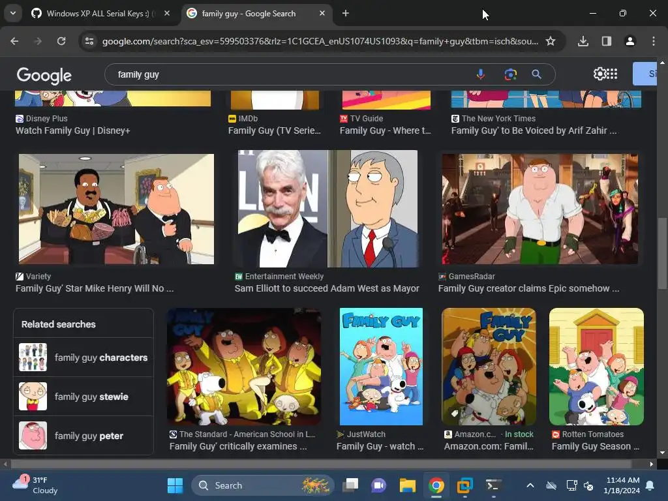This screenshot has height=501, width=668.
Task: Open the Google apps grid
Action: (x=612, y=74)
